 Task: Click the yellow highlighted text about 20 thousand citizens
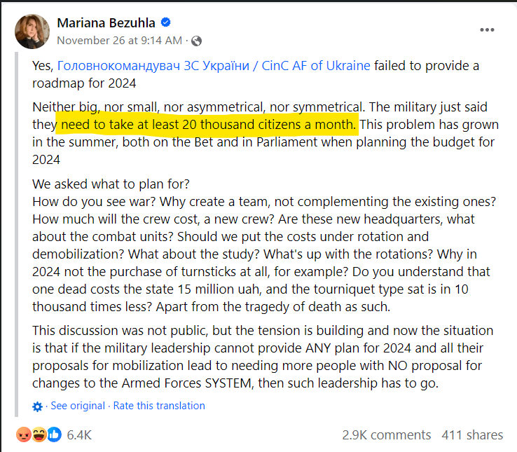[x=207, y=125]
